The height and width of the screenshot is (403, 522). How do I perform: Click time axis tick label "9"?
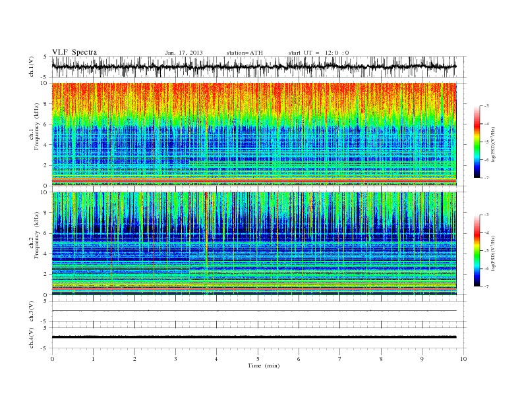pos(422,359)
